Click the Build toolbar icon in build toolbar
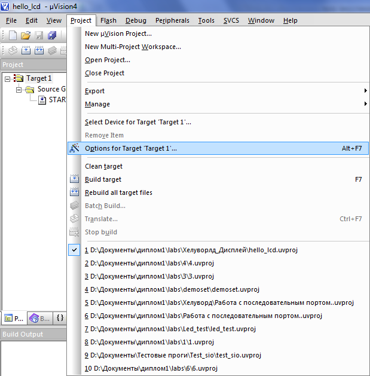The height and width of the screenshot is (376, 370). click(x=26, y=50)
